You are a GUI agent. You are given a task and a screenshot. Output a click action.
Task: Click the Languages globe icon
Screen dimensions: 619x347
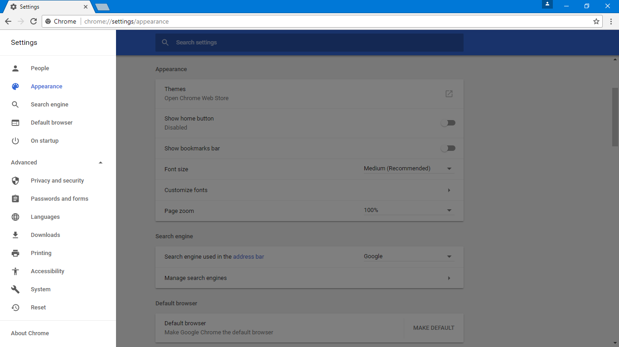coord(15,217)
